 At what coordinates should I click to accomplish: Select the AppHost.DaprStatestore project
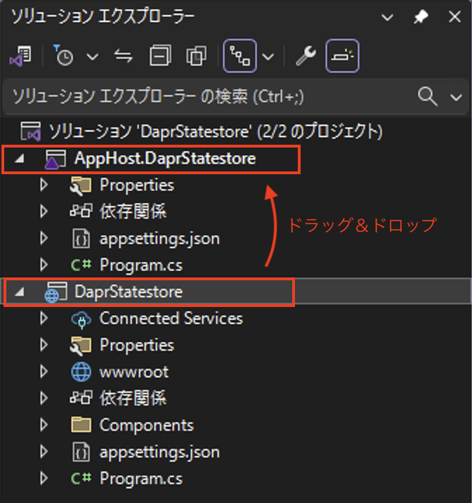pyautogui.click(x=165, y=158)
